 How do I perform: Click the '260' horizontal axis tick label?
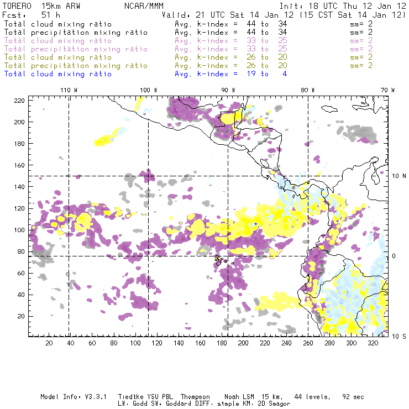(308, 343)
